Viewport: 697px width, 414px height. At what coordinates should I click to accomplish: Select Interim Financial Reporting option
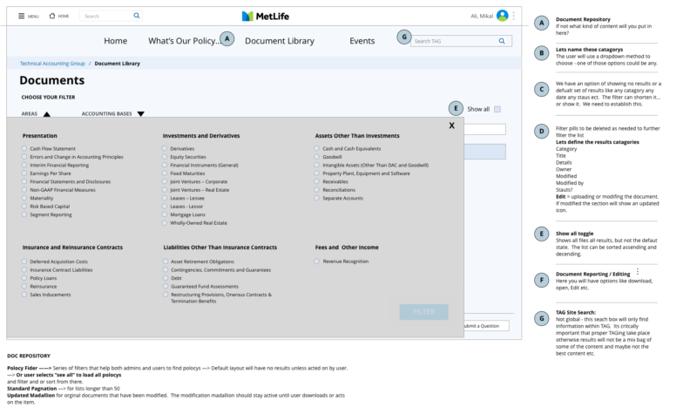click(24, 165)
